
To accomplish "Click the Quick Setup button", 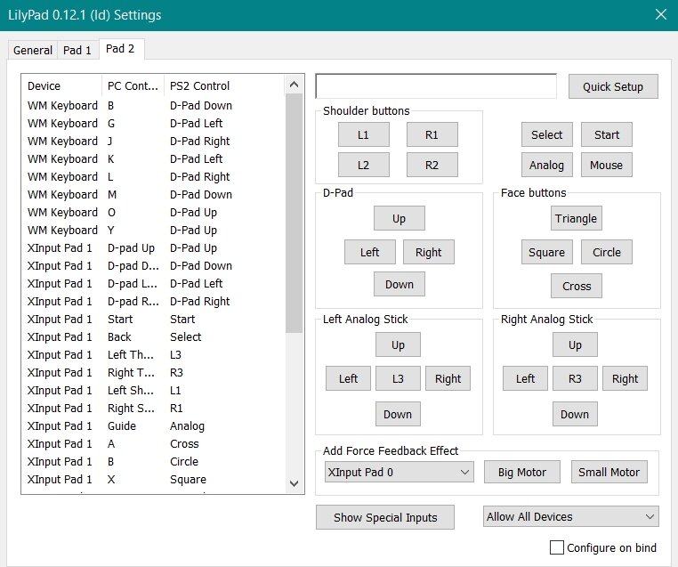I will tap(613, 86).
